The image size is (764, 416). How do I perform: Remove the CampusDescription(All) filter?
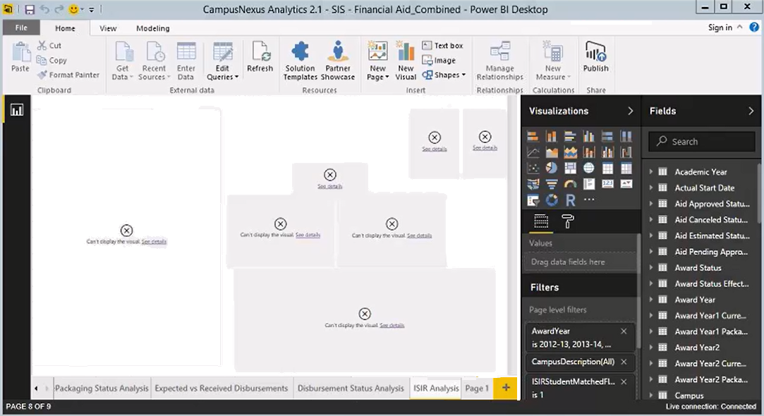point(624,362)
